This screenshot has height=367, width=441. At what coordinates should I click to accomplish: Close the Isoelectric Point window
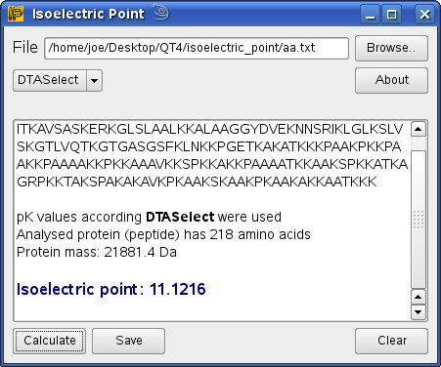(x=424, y=15)
